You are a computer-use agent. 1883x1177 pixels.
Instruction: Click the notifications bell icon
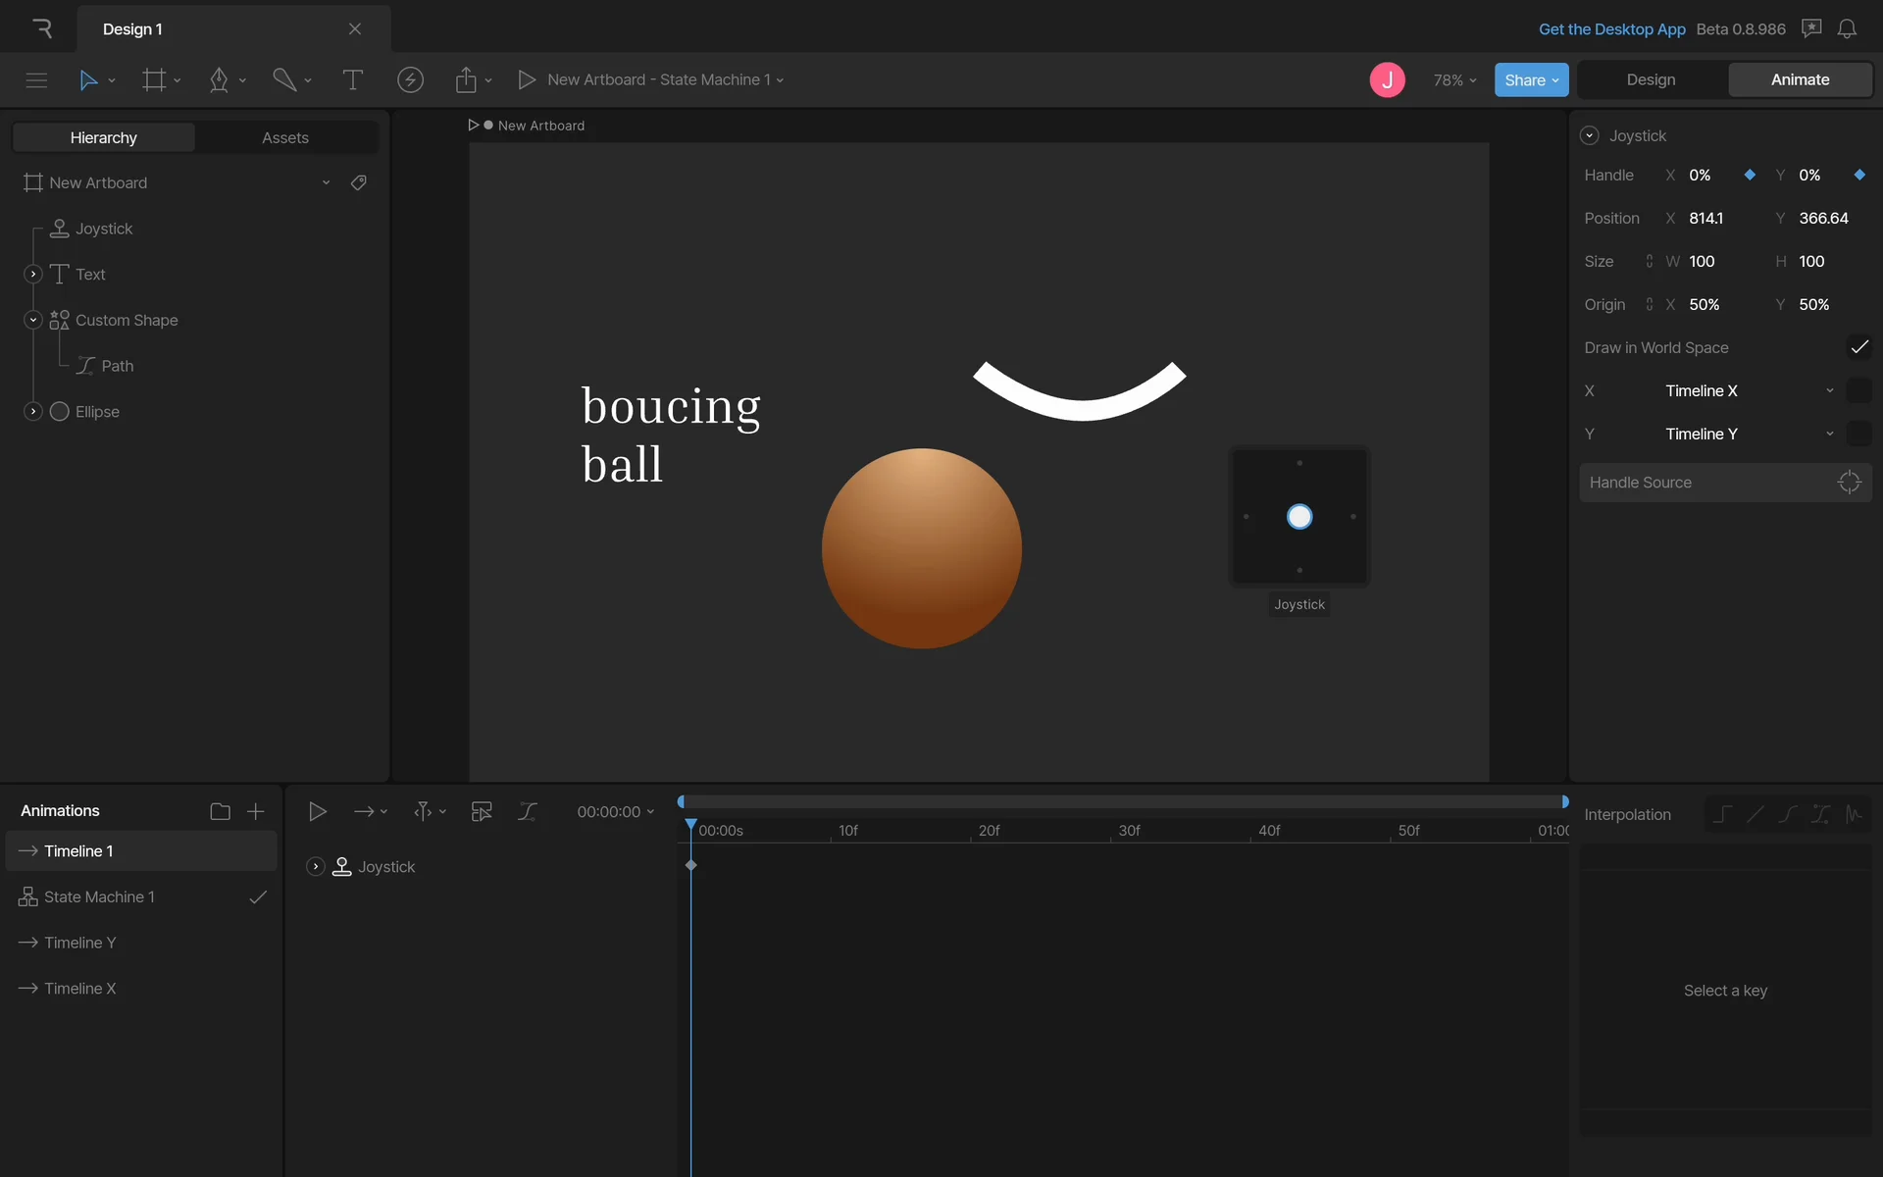[1847, 29]
